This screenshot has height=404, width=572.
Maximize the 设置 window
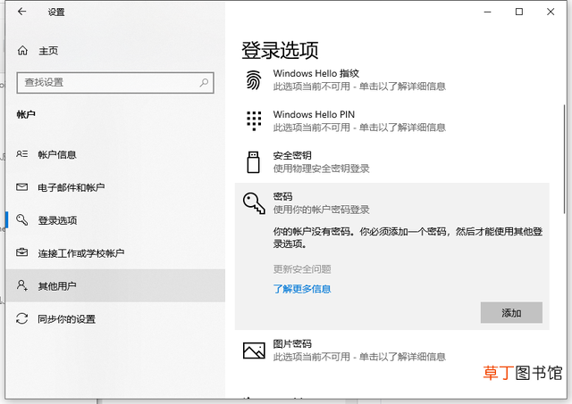coord(519,12)
